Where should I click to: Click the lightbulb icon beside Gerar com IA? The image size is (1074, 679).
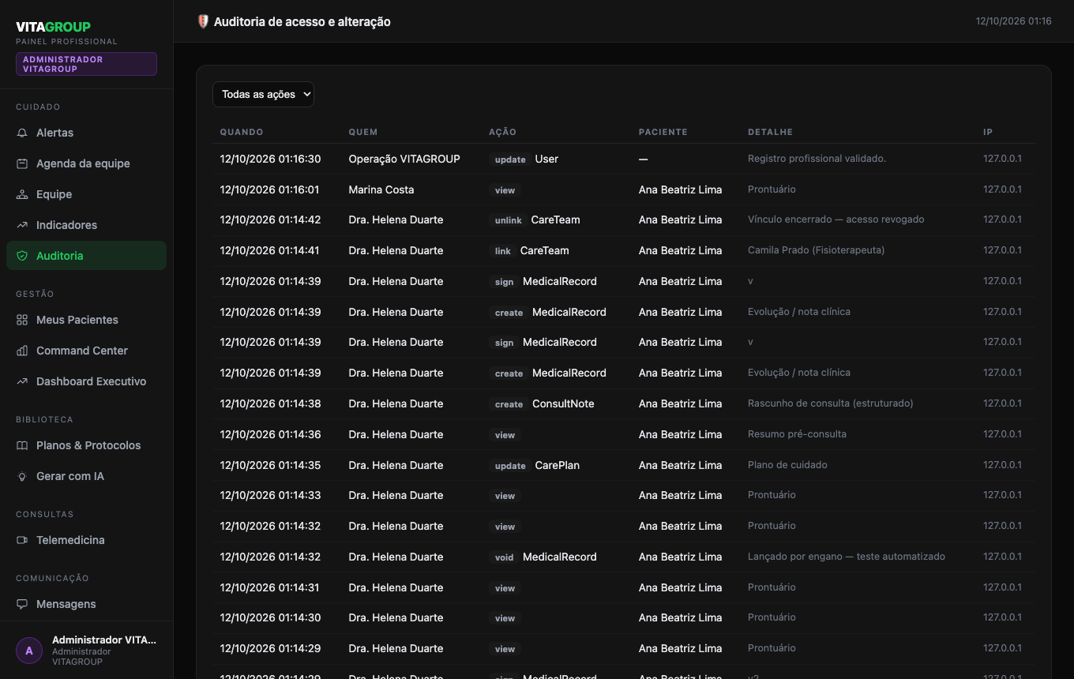click(x=22, y=476)
